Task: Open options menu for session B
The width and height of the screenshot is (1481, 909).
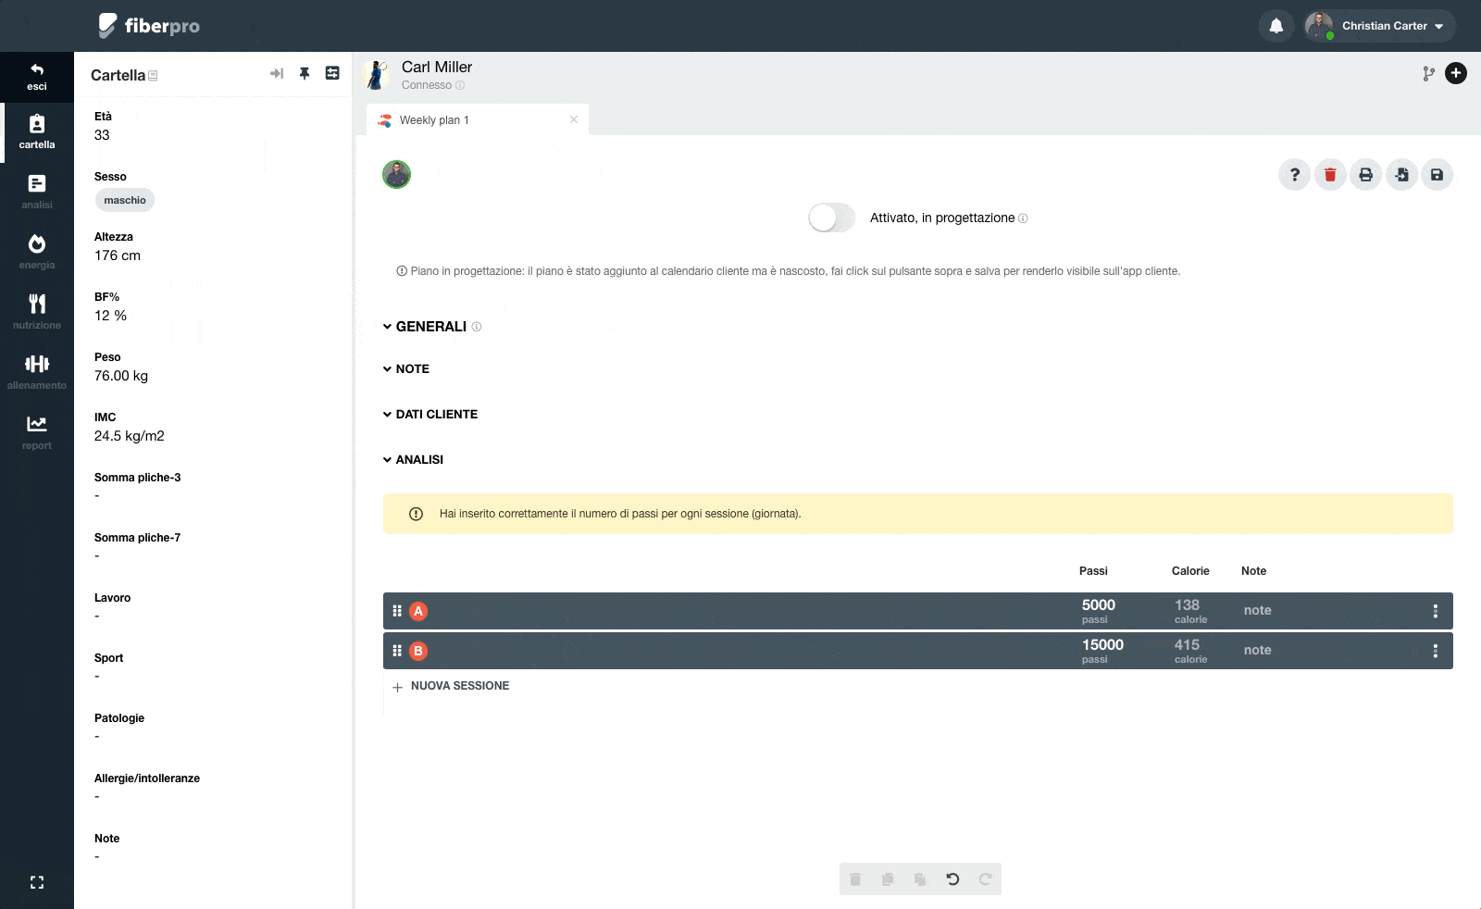Action: click(x=1436, y=651)
